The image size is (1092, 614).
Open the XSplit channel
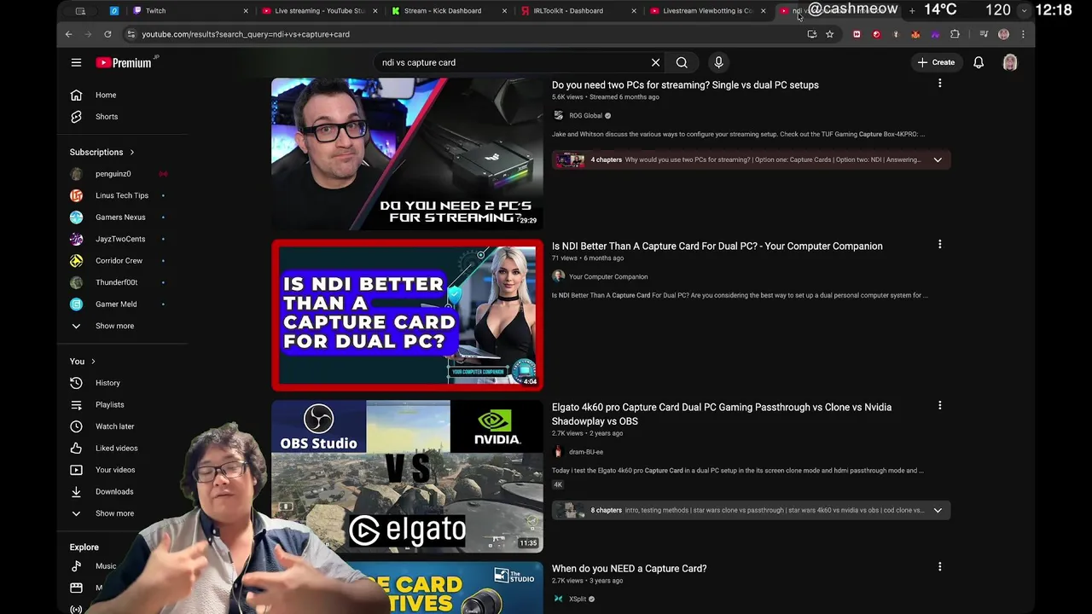click(x=578, y=600)
